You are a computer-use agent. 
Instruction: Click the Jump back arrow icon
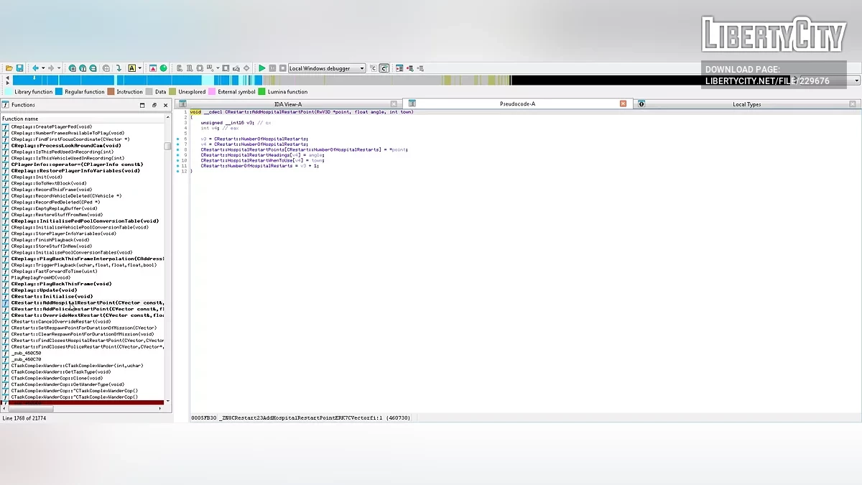34,68
